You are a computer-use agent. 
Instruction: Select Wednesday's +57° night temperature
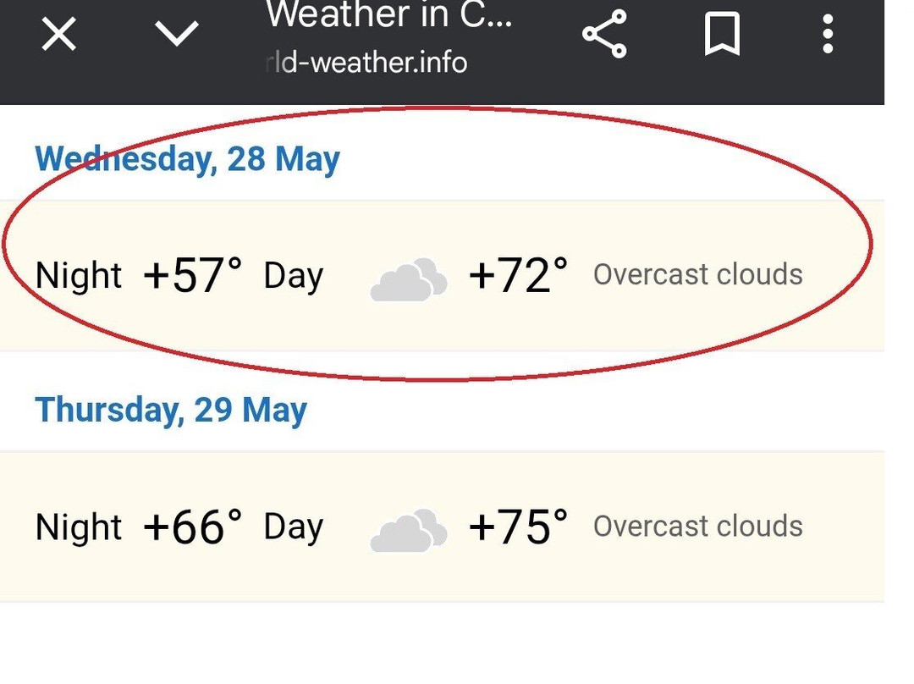tap(193, 275)
